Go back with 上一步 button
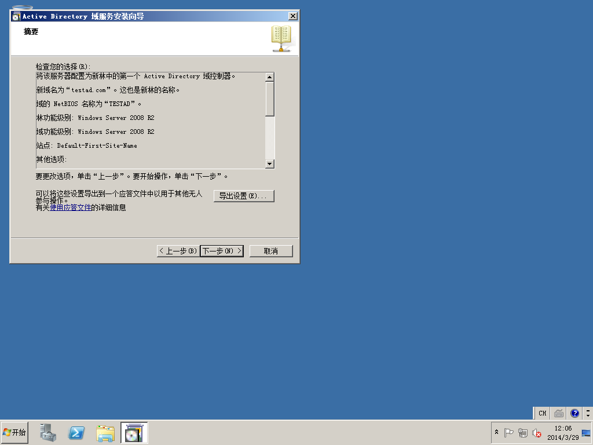The width and height of the screenshot is (593, 445). (178, 251)
